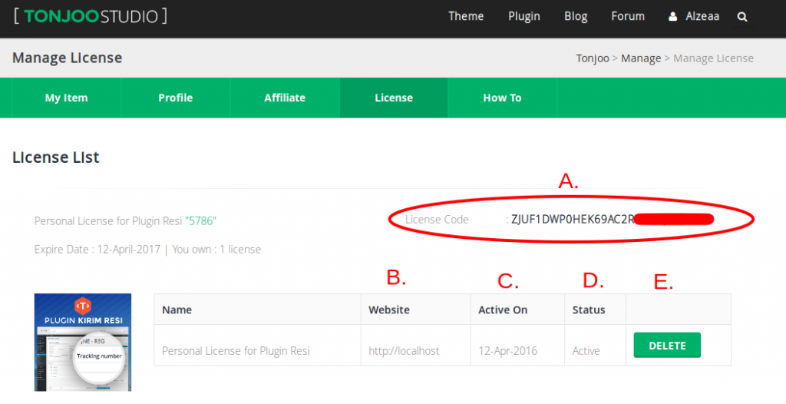Open the Forum link
This screenshot has width=786, height=404.
point(628,16)
